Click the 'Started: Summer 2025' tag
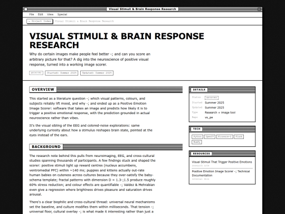The height and width of the screenshot is (214, 285). click(62, 73)
